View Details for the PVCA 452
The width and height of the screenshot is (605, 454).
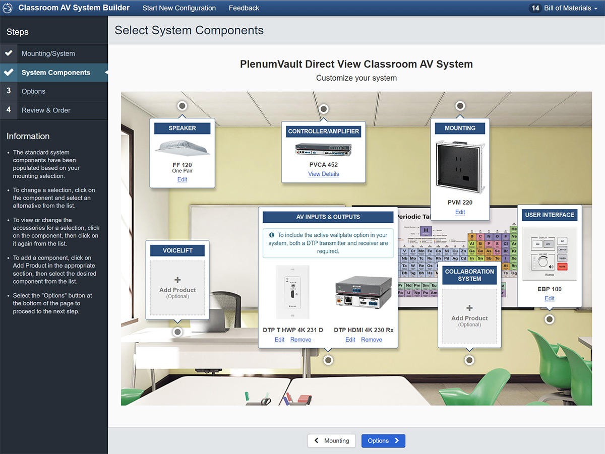tap(324, 174)
